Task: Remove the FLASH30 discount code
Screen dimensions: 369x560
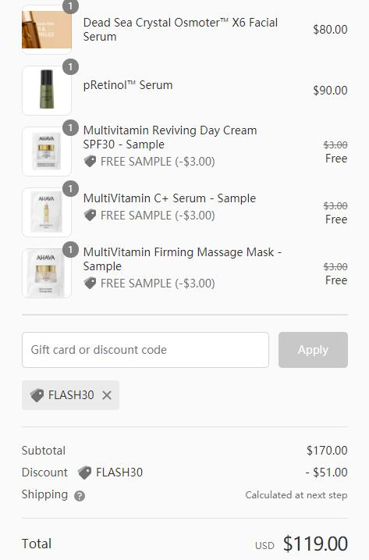Action: pyautogui.click(x=107, y=395)
